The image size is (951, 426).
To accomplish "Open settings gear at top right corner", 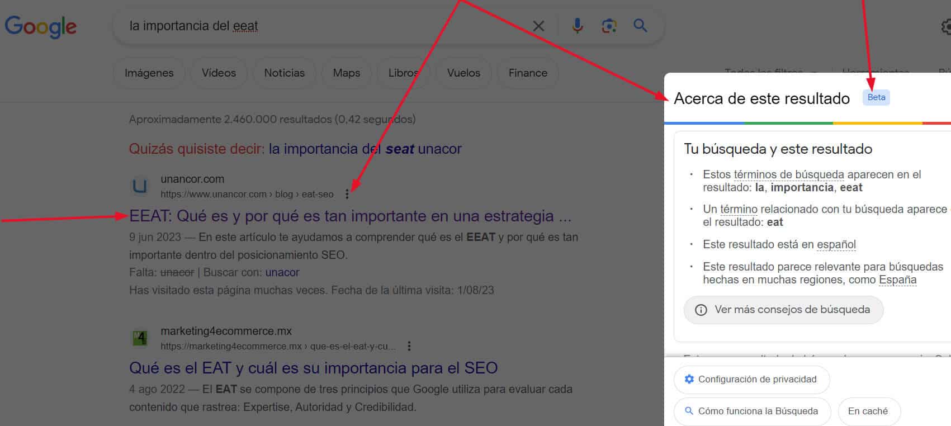I will [945, 26].
